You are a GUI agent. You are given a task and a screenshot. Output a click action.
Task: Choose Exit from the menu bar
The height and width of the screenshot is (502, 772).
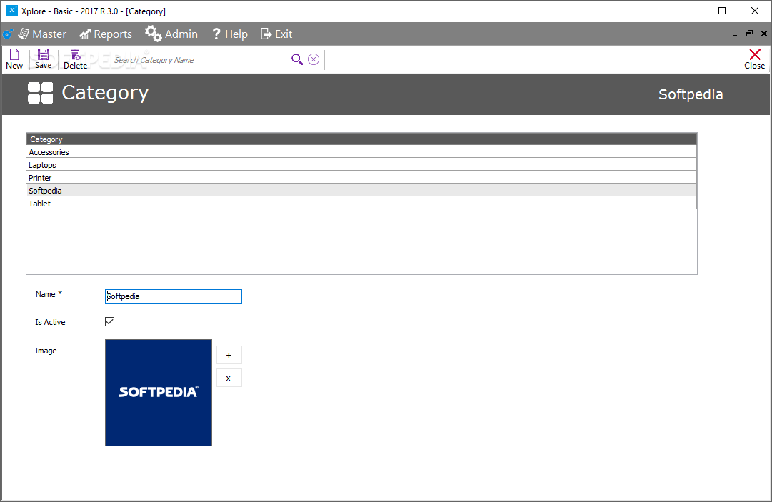click(x=276, y=34)
